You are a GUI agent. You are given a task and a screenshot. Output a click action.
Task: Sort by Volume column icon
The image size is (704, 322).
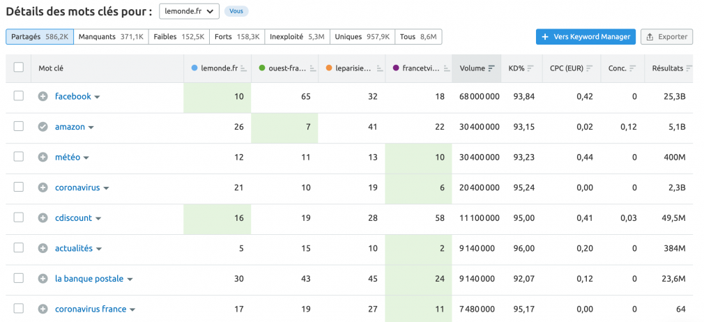point(491,68)
